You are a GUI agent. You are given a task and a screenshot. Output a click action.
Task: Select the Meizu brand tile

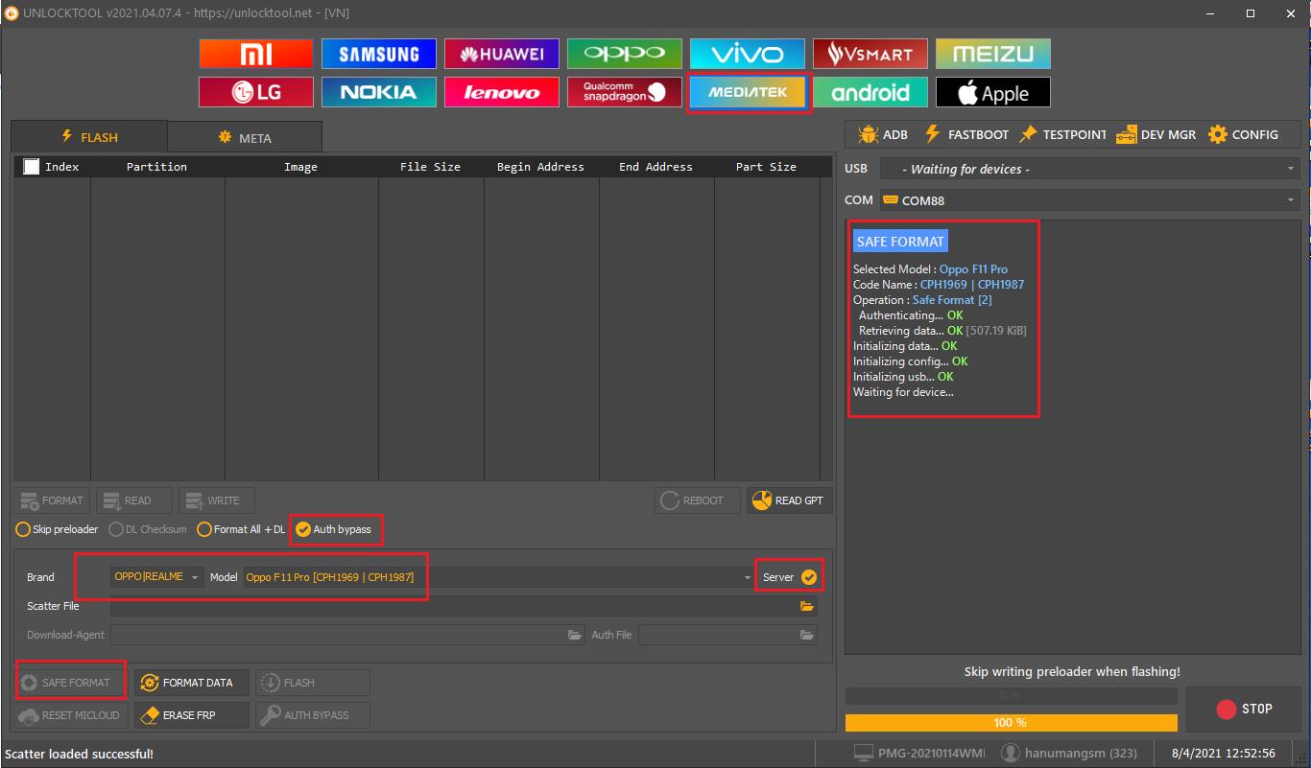pyautogui.click(x=993, y=54)
